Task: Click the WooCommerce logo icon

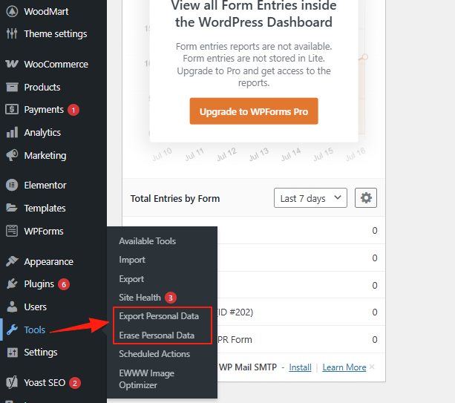Action: pos(12,64)
